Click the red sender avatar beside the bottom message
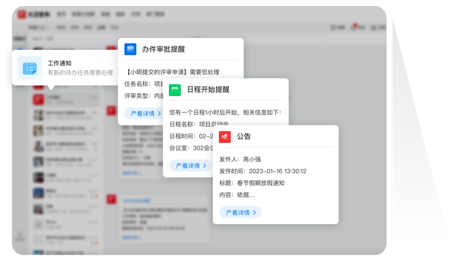 click(x=111, y=199)
